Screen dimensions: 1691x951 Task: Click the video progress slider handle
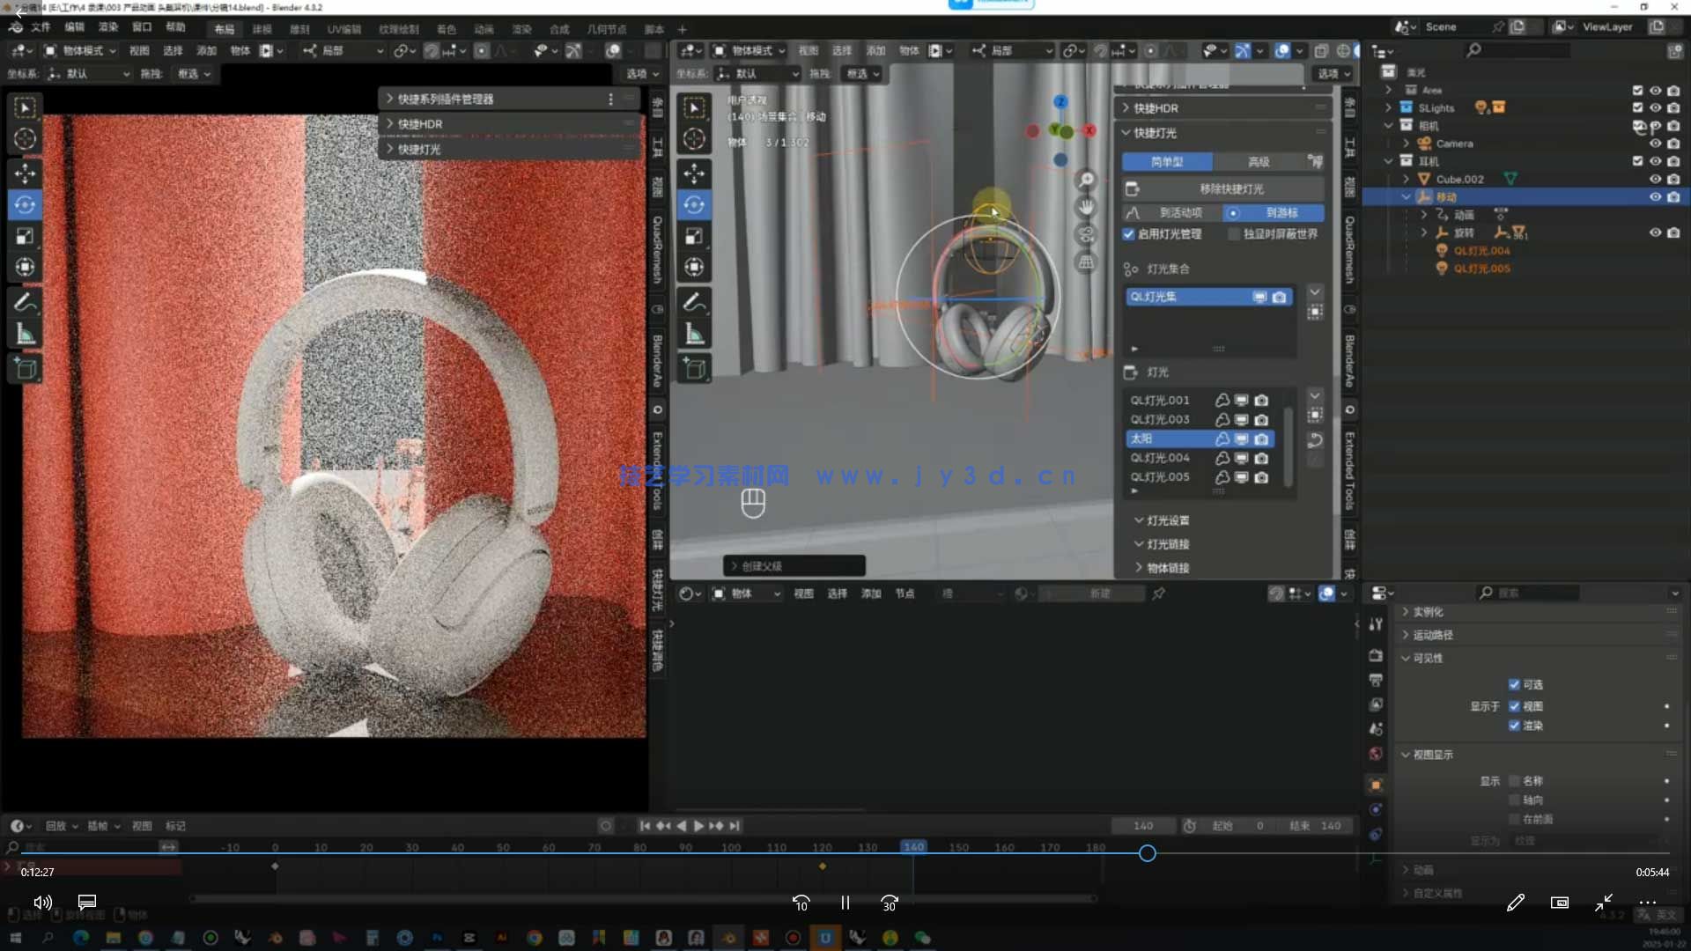1147,853
